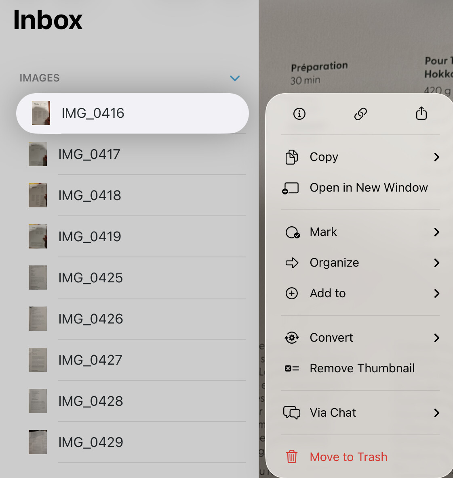The height and width of the screenshot is (478, 453).
Task: Click the Add to plus-circle icon
Action: [x=292, y=293]
